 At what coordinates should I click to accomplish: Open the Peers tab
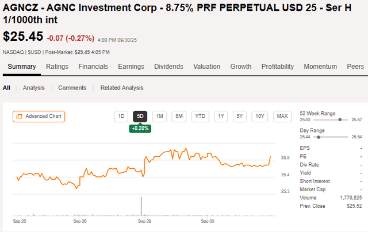click(x=355, y=67)
